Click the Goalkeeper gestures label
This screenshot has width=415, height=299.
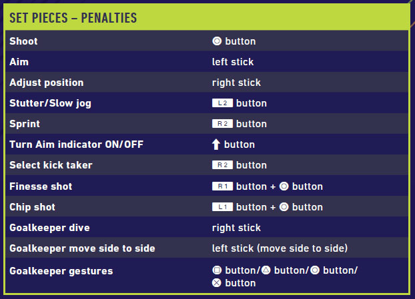click(x=61, y=271)
